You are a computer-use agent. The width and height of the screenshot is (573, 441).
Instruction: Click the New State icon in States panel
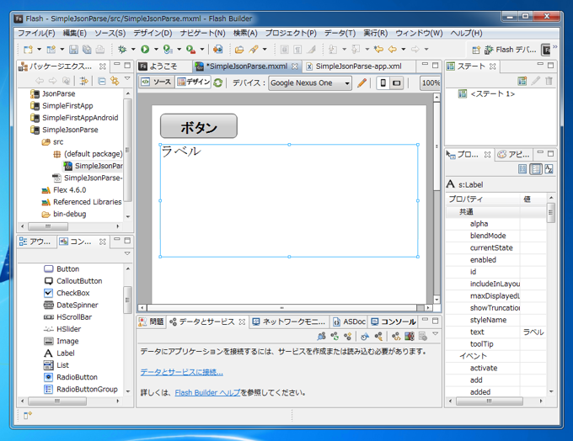tap(522, 81)
